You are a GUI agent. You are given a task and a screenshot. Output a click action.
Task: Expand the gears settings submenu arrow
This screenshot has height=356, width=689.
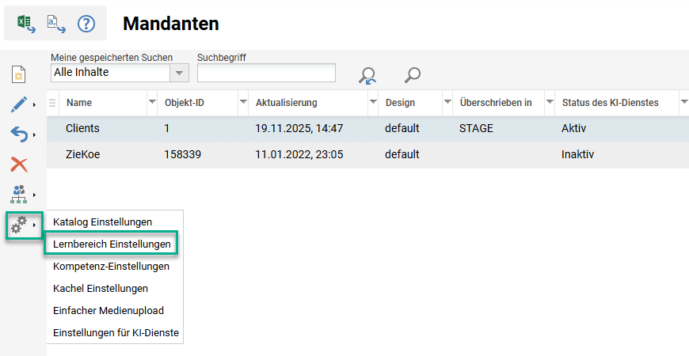(34, 225)
